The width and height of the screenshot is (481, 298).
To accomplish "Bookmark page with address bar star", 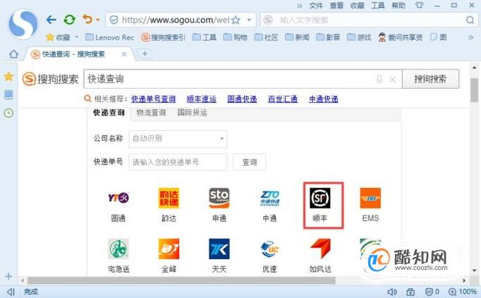I will (x=236, y=20).
